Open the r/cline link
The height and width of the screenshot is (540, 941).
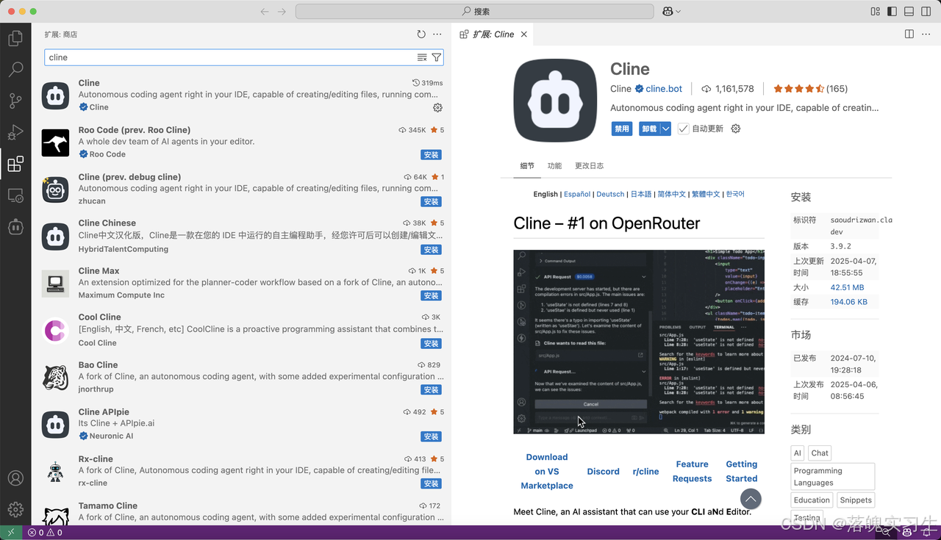click(x=645, y=472)
